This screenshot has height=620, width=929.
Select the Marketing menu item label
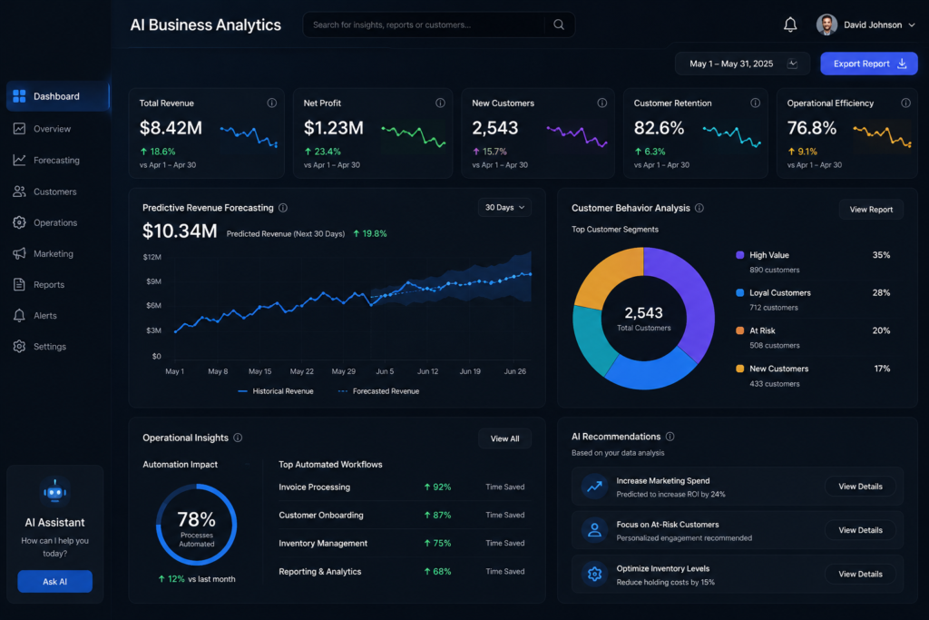pos(54,253)
